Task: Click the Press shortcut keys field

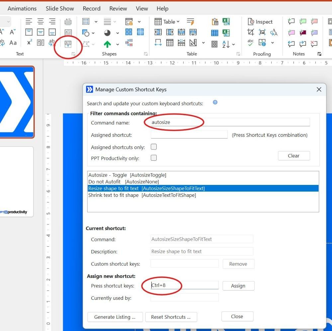Action: tap(184, 285)
